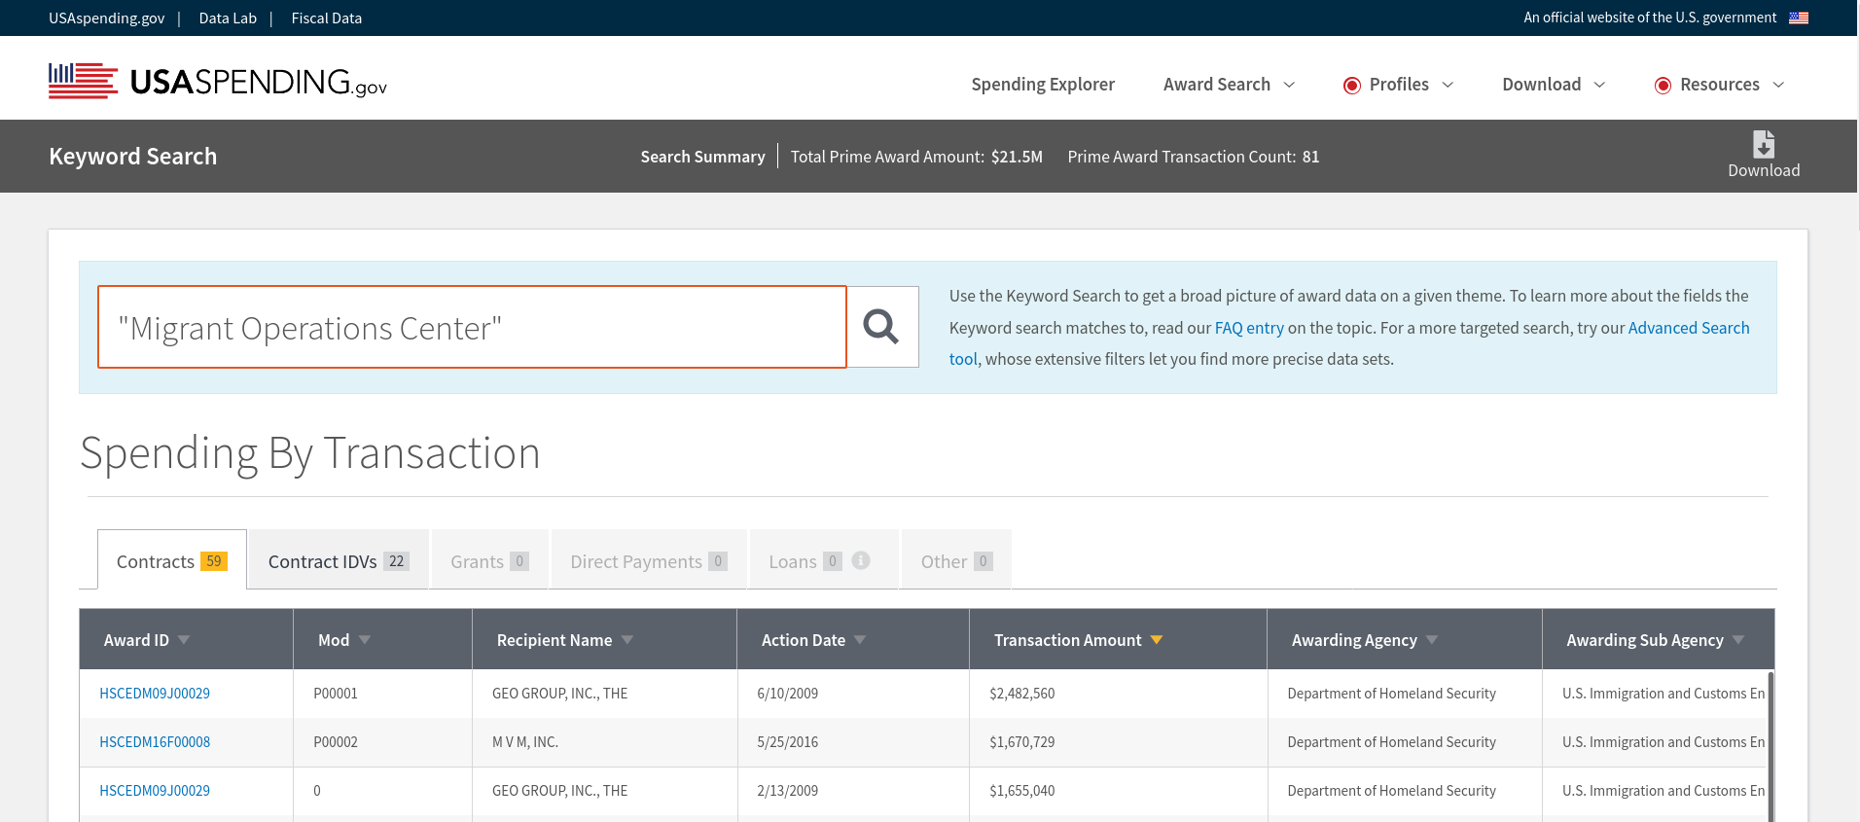Open HSCEDM09J00029 with Mod P00001
Image resolution: width=1860 pixels, height=822 pixels.
coord(155,694)
